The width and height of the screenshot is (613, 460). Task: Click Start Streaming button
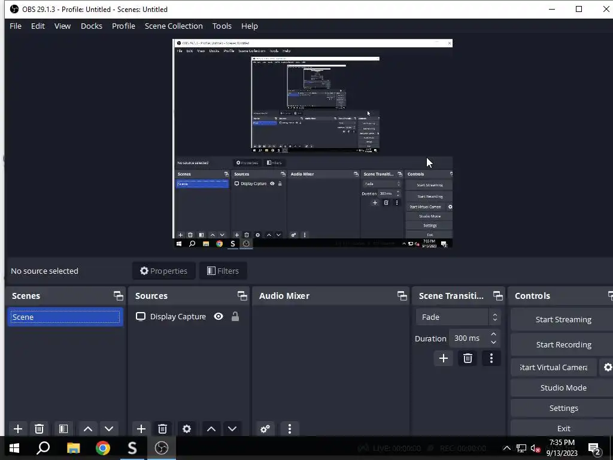(x=562, y=320)
